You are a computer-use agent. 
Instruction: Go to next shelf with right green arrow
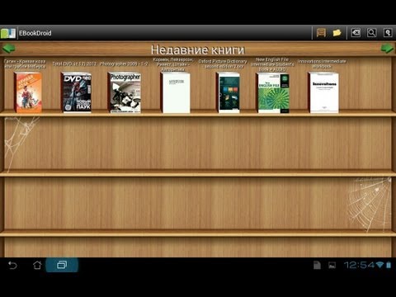[387, 49]
